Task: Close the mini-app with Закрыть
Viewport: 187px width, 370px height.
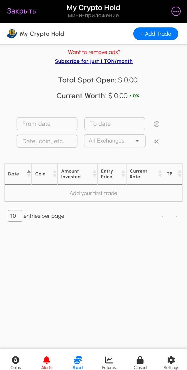Action: click(x=21, y=11)
